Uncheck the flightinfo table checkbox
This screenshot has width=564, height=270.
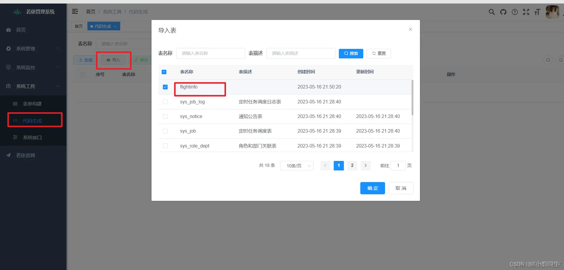tap(165, 87)
